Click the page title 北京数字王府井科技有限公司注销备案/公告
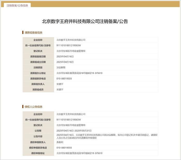Screen dimensions: 181x160 85,21
